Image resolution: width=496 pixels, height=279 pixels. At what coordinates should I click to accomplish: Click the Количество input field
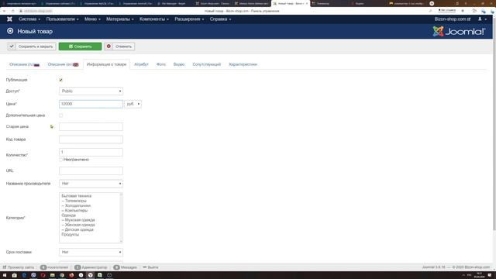[x=91, y=152]
